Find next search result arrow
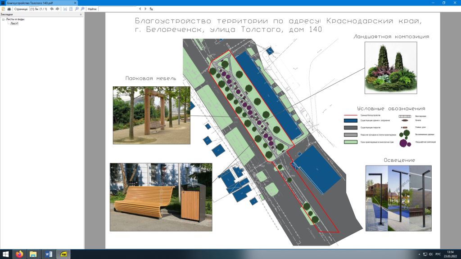The image size is (461, 259). coord(145,9)
